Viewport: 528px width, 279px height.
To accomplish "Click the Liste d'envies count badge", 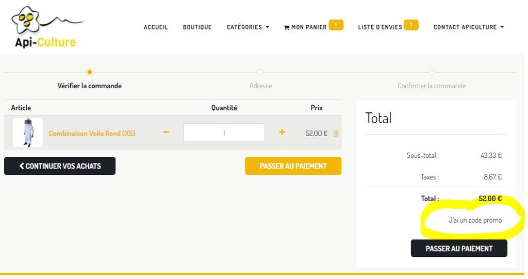I will pos(411,25).
